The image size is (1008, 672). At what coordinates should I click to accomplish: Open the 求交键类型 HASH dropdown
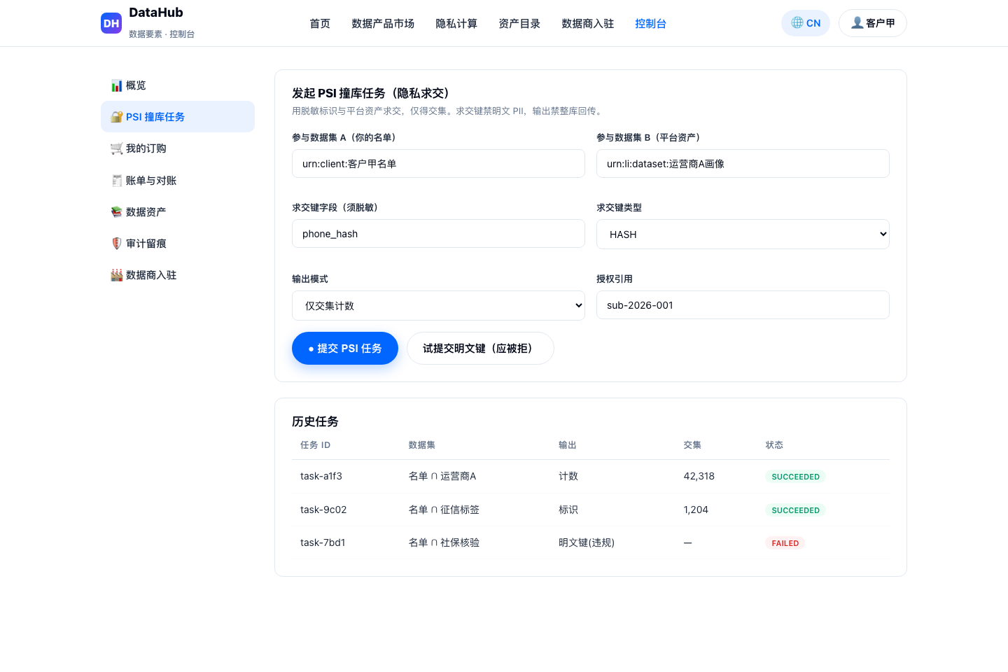(x=743, y=234)
